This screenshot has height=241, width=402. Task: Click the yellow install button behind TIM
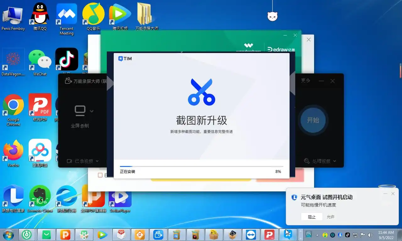click(201, 180)
